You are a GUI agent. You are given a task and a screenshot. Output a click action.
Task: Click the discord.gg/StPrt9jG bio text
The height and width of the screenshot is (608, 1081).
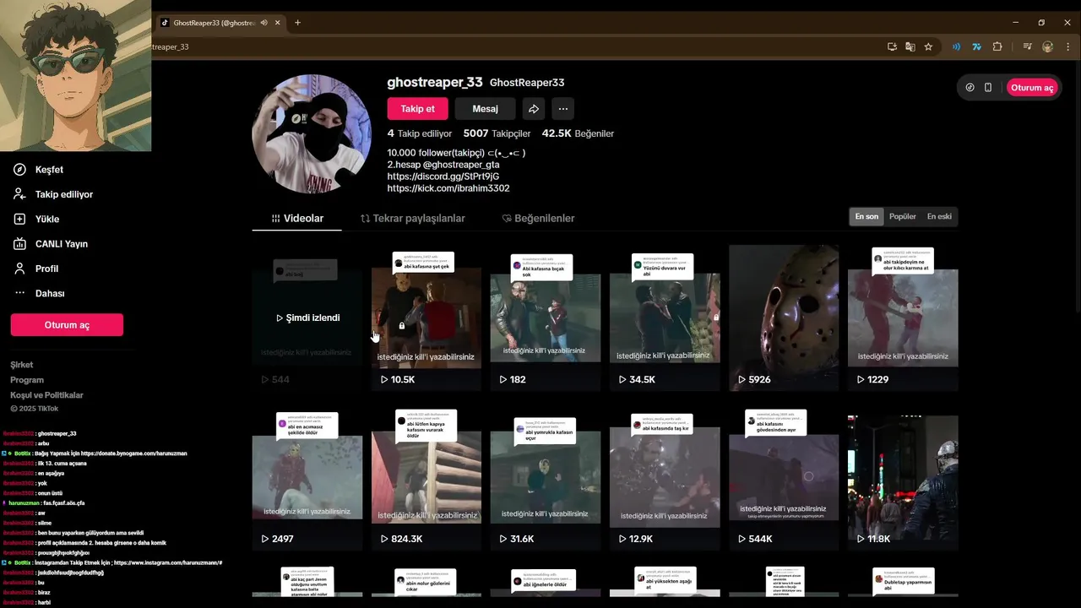pyautogui.click(x=443, y=176)
